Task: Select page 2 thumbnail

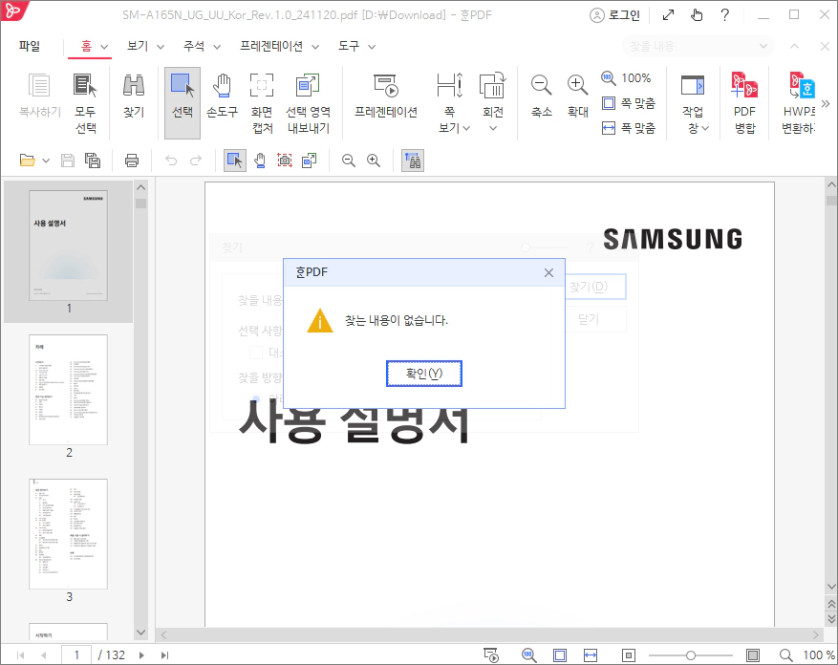Action: coord(69,390)
